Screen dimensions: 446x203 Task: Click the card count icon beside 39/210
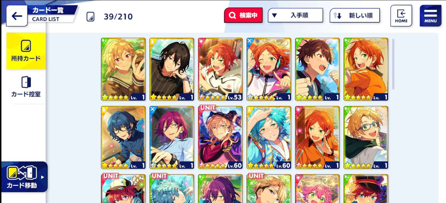coord(91,17)
